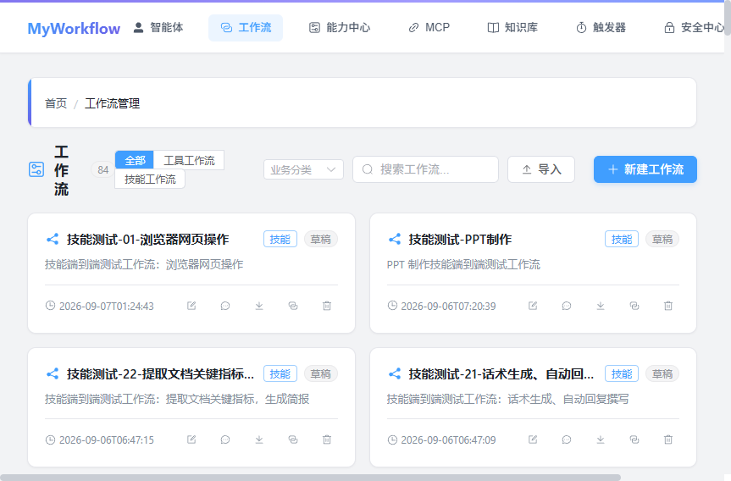Click share icon on 技能测试-21 card
Image resolution: width=731 pixels, height=481 pixels.
(395, 373)
